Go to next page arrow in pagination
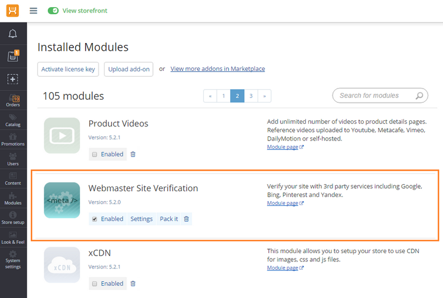Viewport: 443px width, 298px height. pos(265,96)
